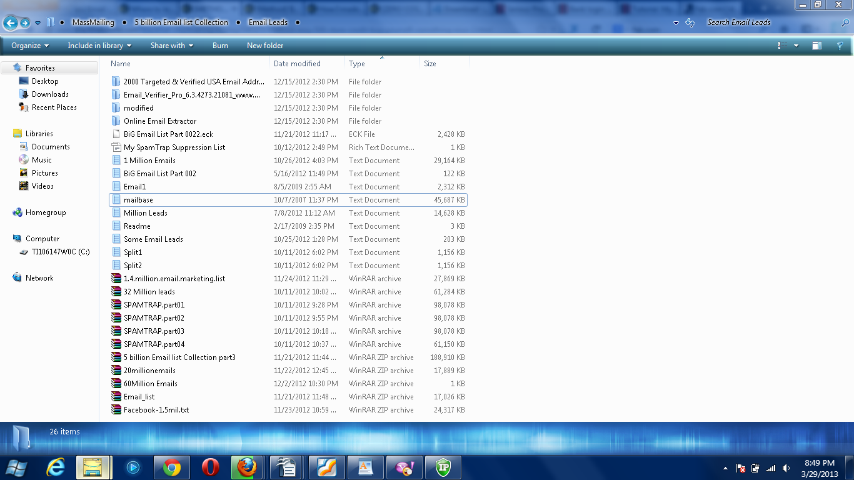Click the zip icon of Facebook-1.5mil.txt

click(x=116, y=410)
